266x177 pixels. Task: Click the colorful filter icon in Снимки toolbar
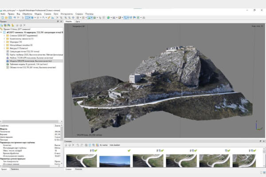(97, 145)
